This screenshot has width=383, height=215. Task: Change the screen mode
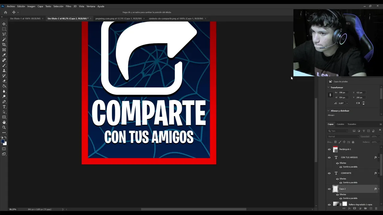(x=4, y=154)
